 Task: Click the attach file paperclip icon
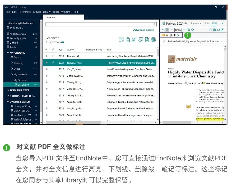(164, 41)
